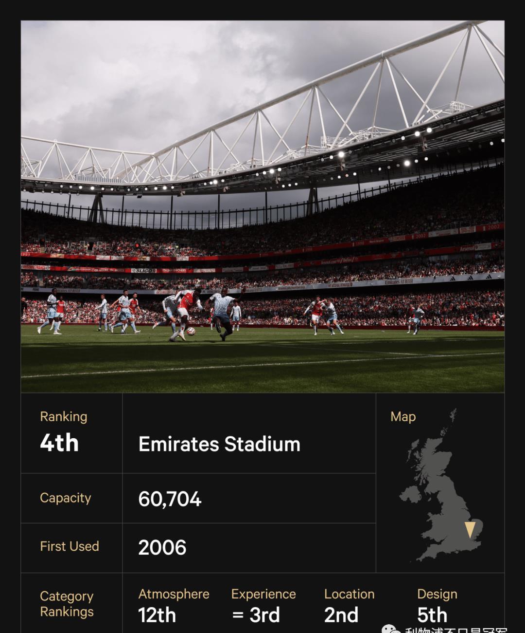Select the = 3rd Experience ranking
Viewport: 525px width, 633px height.
tap(256, 615)
